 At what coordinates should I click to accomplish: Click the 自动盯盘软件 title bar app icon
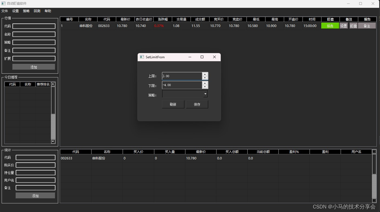coord(3,4)
